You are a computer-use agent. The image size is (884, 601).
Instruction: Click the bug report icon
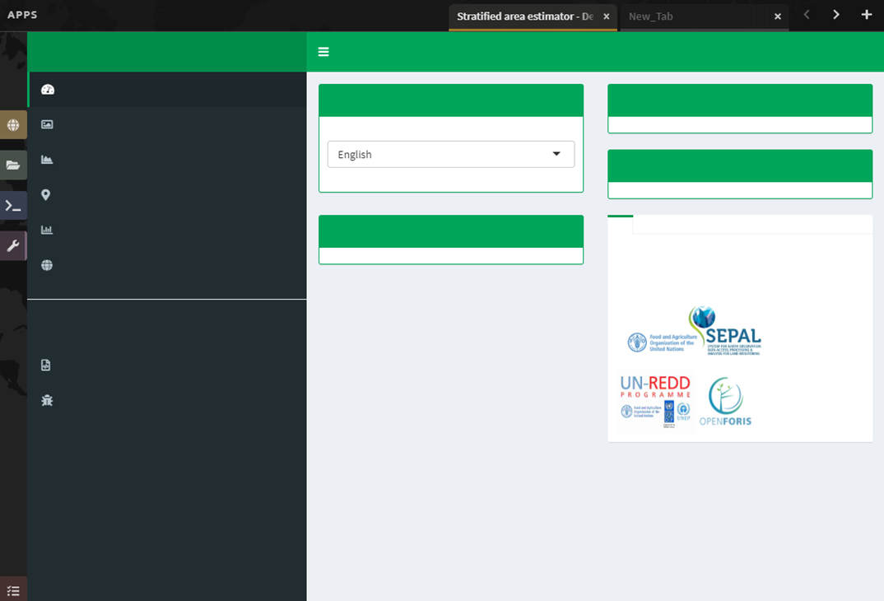point(47,400)
